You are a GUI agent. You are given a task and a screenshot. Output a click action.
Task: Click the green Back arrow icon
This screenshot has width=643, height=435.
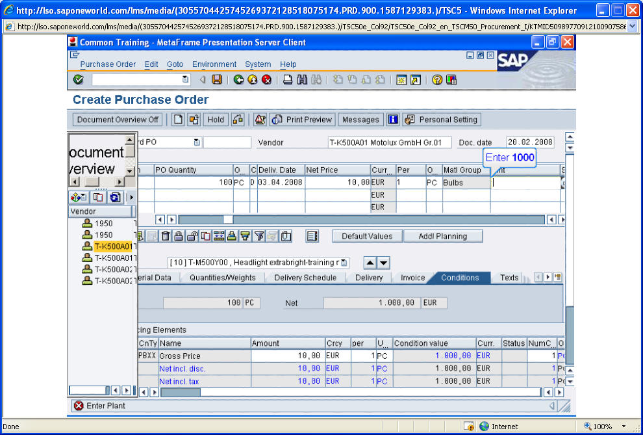coord(238,79)
